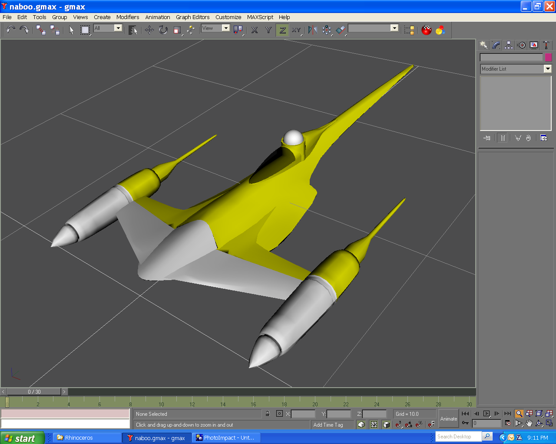
Task: Open the Modifiers menu
Action: coord(128,17)
